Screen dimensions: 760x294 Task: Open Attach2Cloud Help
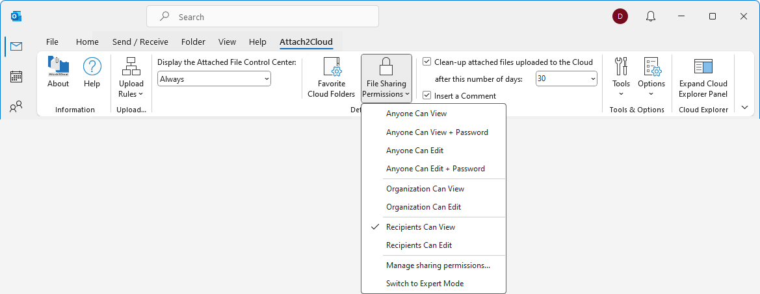(x=92, y=73)
